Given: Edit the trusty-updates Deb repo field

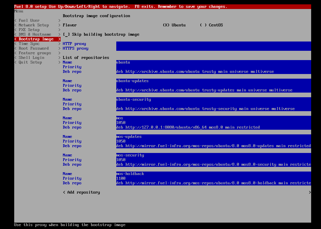Looking at the screenshot, I should pyautogui.click(x=213, y=90).
